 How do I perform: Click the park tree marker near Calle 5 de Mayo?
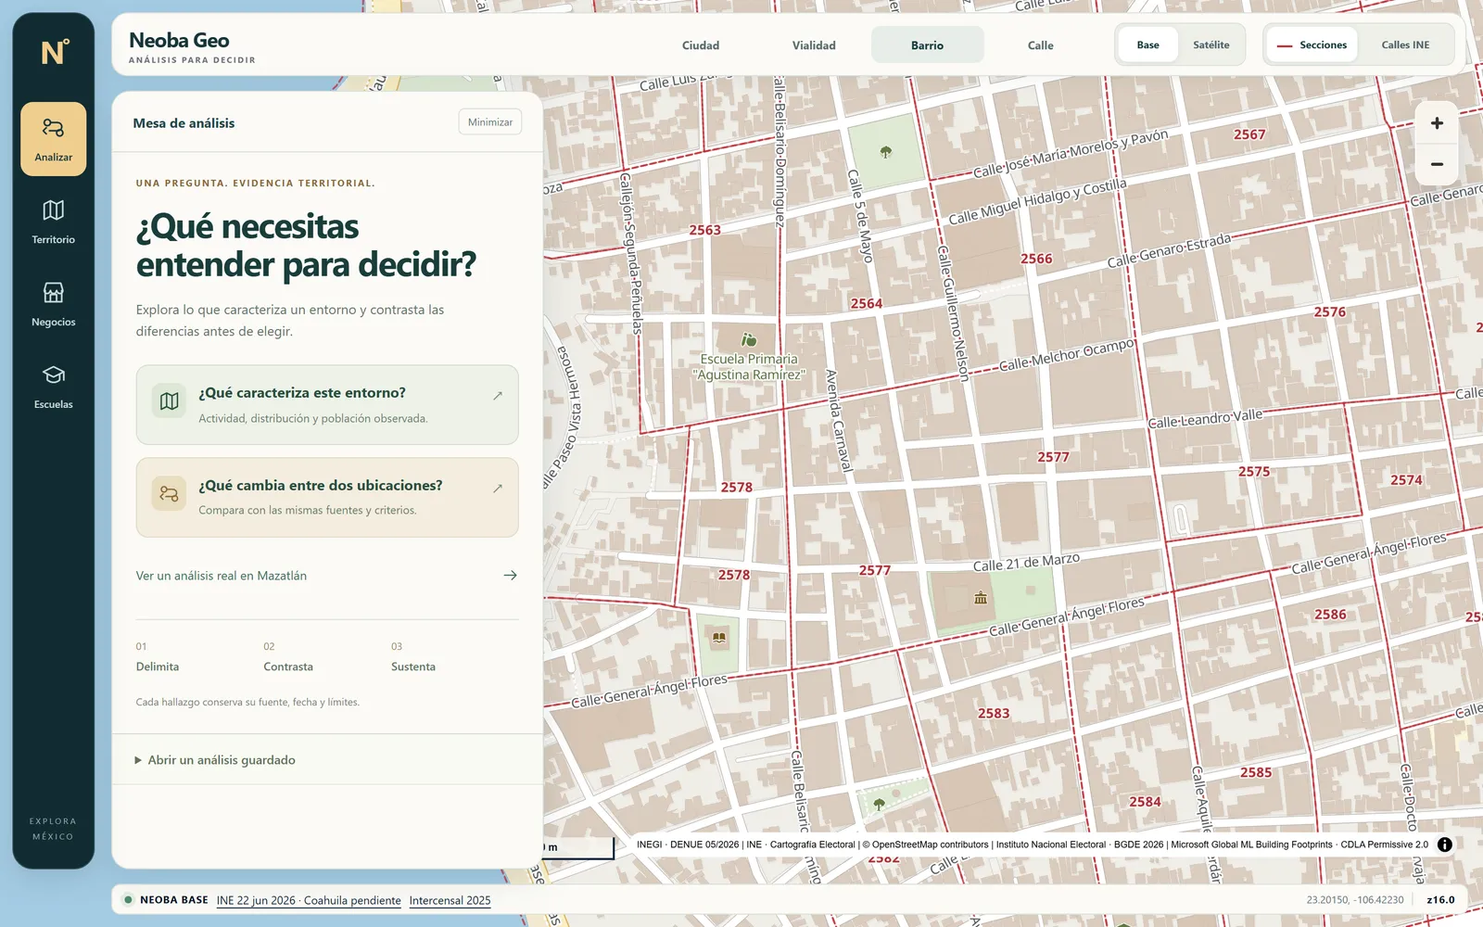coord(886,151)
